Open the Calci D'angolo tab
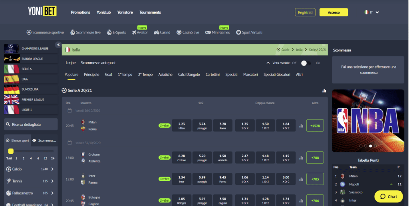Screen dimensions: 409x206 [189, 75]
